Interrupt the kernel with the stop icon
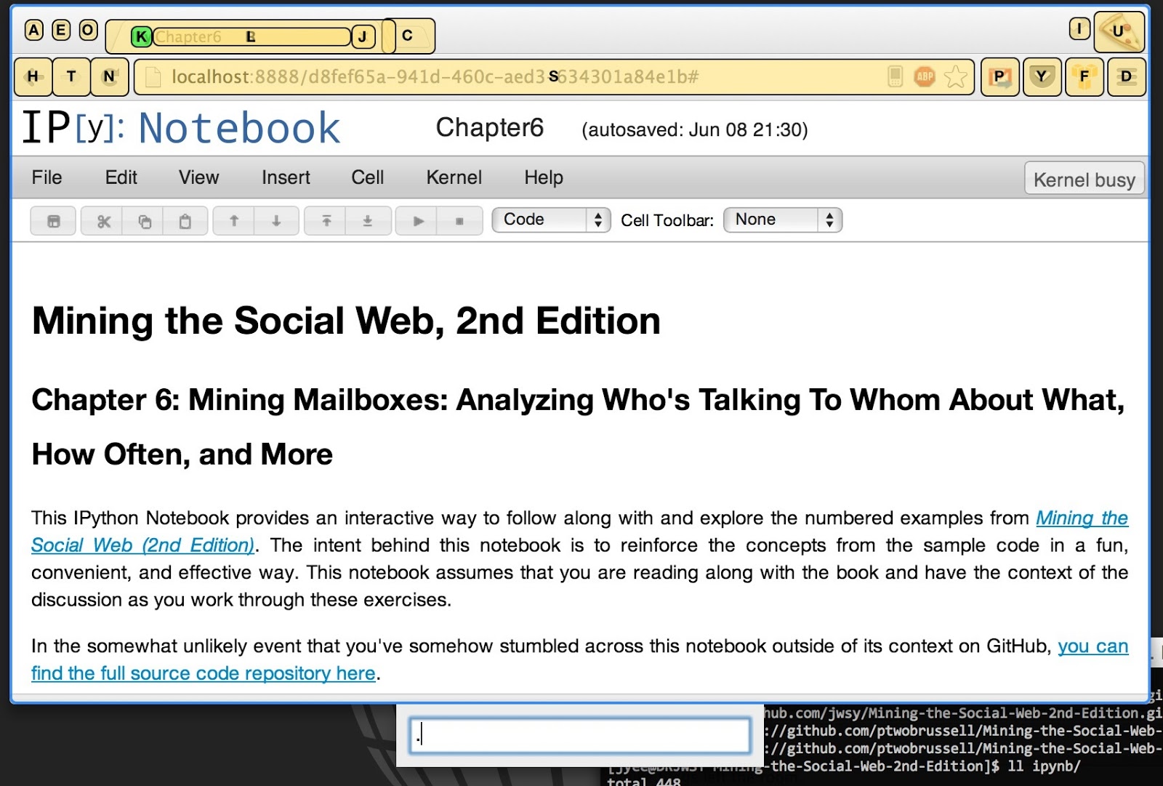 (459, 221)
